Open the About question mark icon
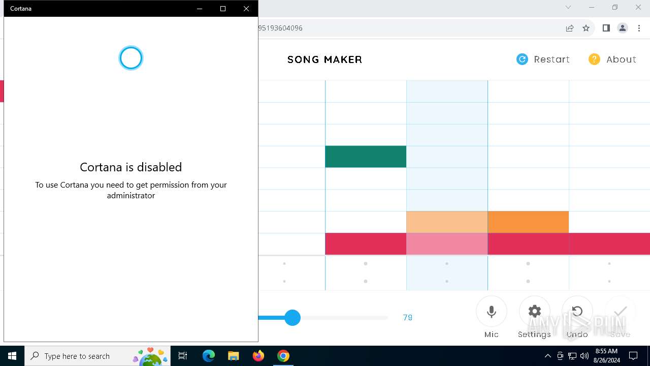 tap(594, 59)
